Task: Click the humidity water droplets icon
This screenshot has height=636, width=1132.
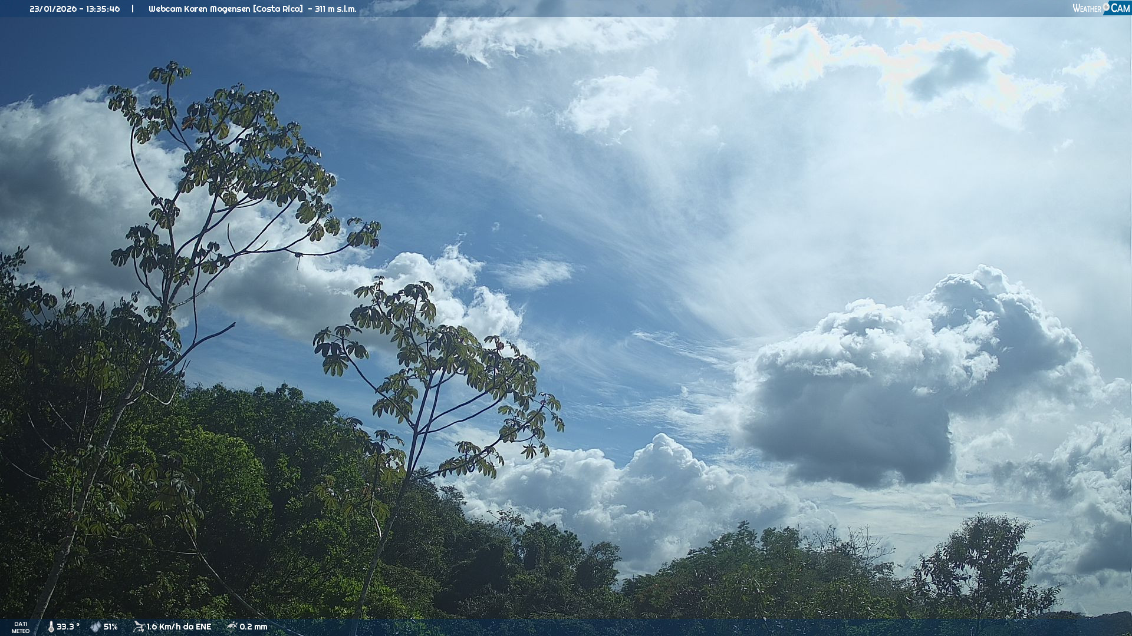Action: [96, 627]
